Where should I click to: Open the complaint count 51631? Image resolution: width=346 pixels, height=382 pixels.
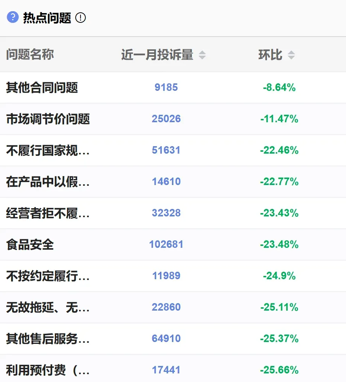click(166, 150)
